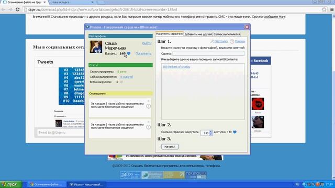
Task: Open the 'Помощь' help link
Action: point(240,41)
